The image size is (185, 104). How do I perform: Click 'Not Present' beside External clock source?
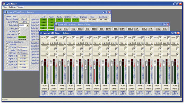[23, 47]
